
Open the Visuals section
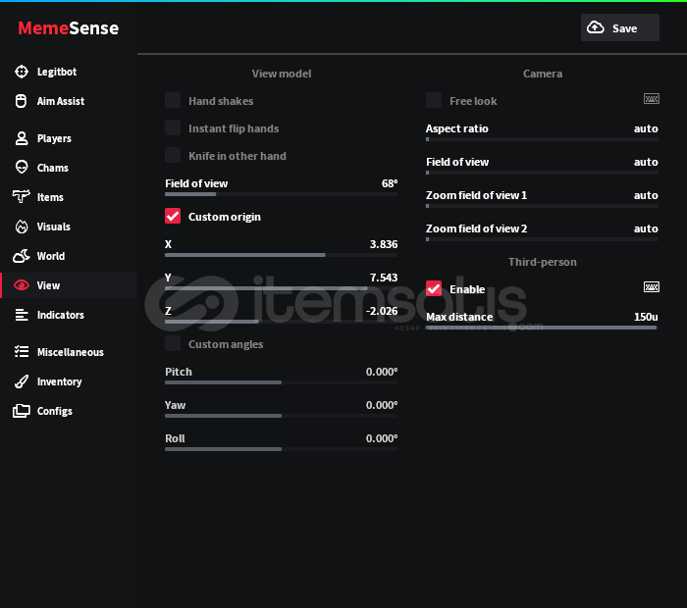69,227
